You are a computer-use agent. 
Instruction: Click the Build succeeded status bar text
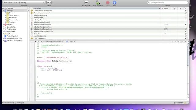13,103
